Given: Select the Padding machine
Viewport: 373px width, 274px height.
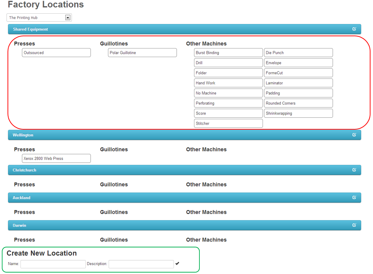Looking at the screenshot, I should (x=298, y=93).
